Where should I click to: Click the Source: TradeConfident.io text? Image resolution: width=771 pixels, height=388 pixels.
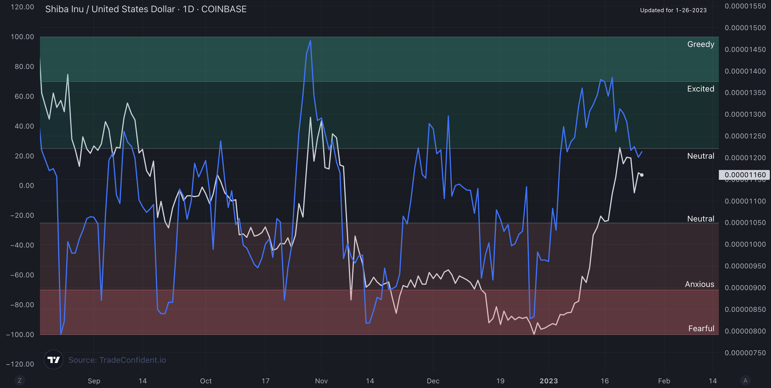[117, 360]
